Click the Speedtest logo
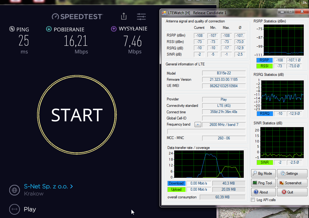 tap(77, 17)
